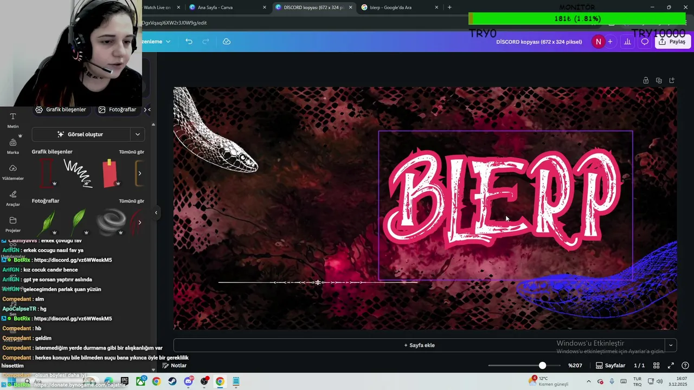Screen dimensions: 694x390
Task: Open Görsel oluştur dropdown arrow
Action: coord(138,134)
